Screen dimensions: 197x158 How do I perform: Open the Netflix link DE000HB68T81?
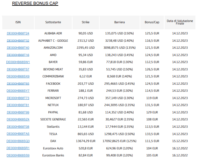18,105
